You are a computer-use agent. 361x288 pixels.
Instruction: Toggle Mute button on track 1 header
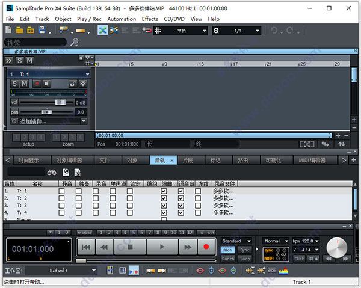[25, 84]
